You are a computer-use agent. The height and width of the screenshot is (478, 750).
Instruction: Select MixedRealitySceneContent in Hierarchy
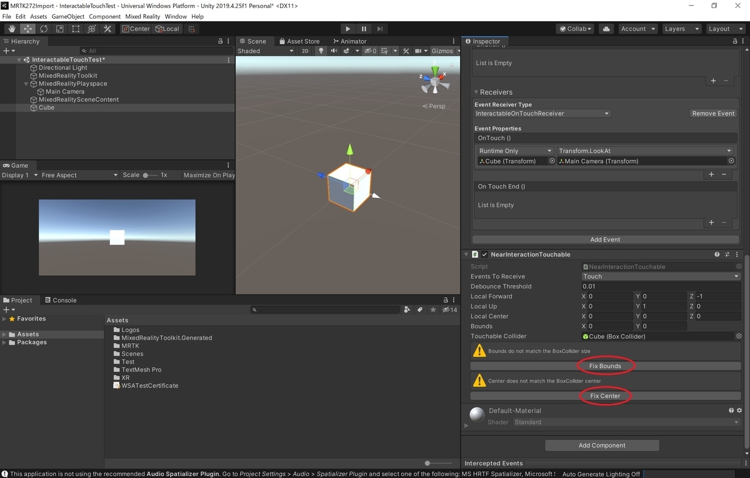tap(79, 100)
